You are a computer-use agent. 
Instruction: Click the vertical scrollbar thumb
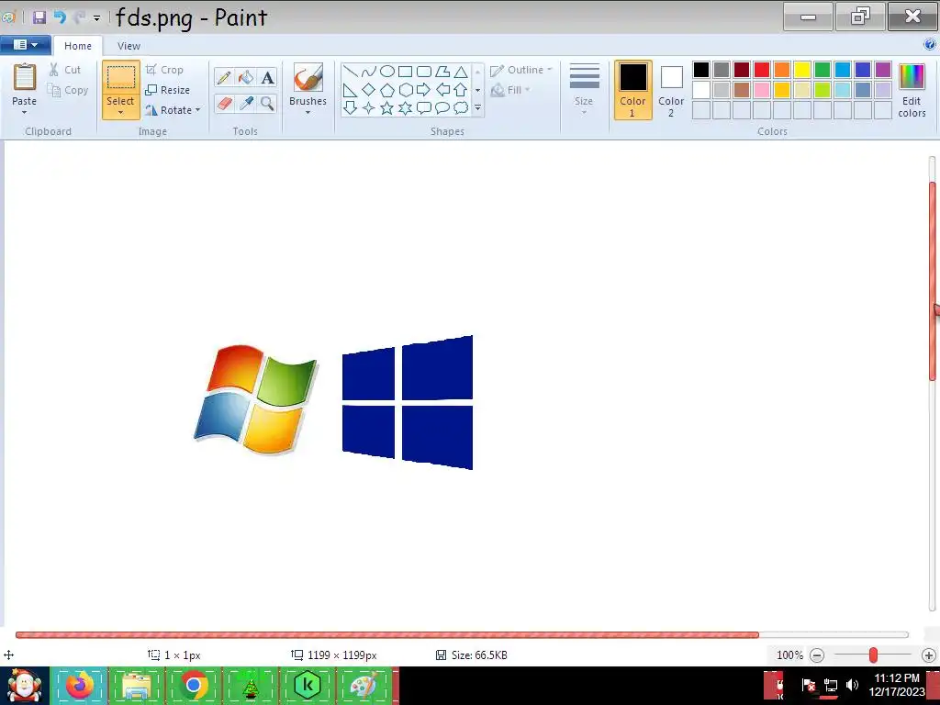[933, 280]
